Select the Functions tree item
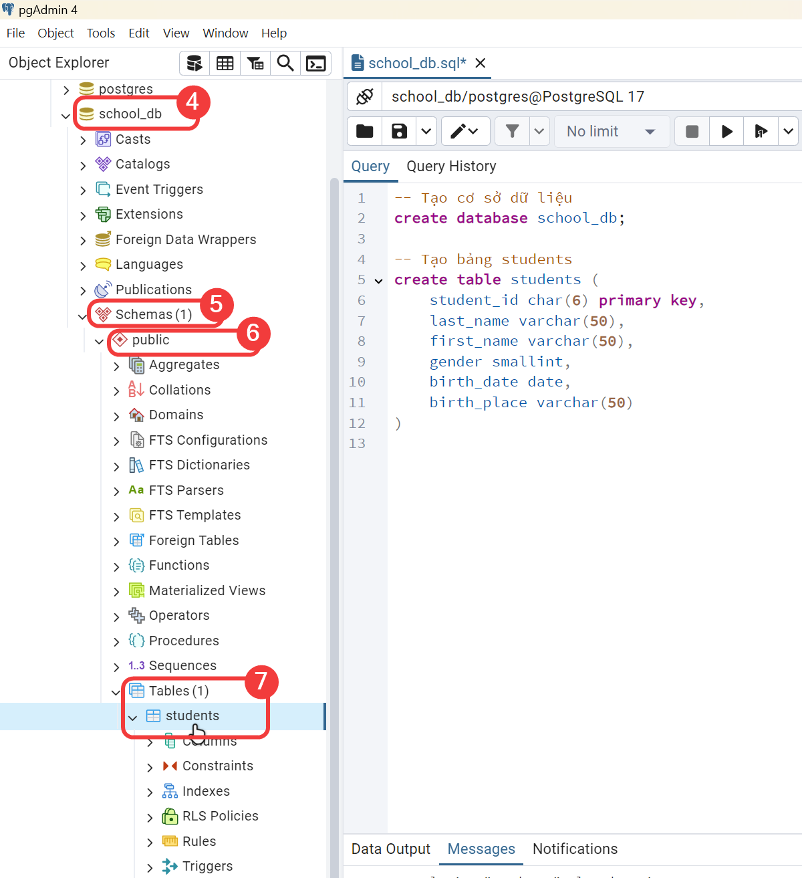The width and height of the screenshot is (802, 878). click(x=178, y=566)
